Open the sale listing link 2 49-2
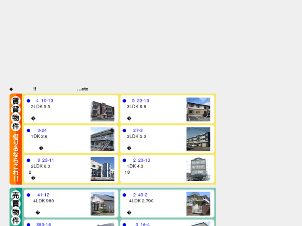 (x=140, y=195)
